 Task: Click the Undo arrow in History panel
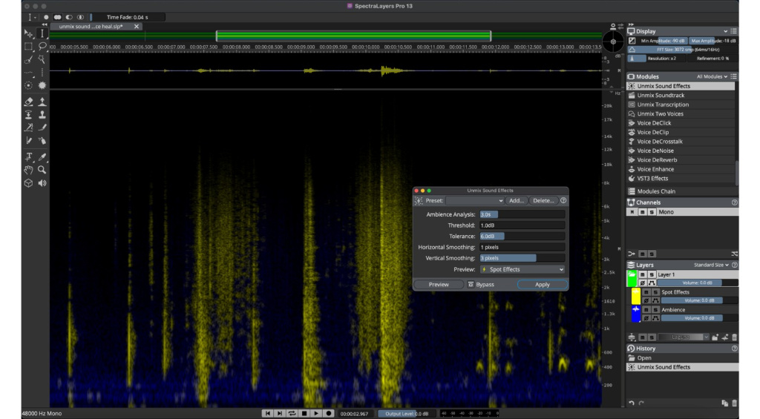[x=632, y=403]
